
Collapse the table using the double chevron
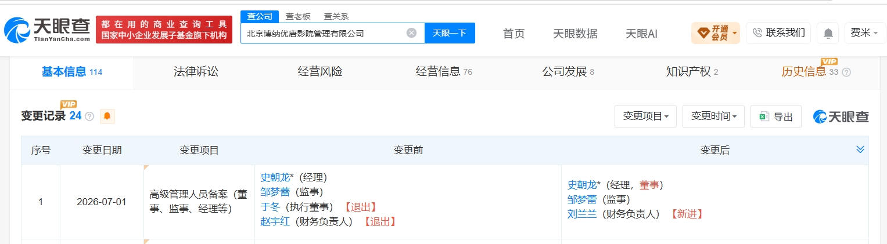coord(860,150)
